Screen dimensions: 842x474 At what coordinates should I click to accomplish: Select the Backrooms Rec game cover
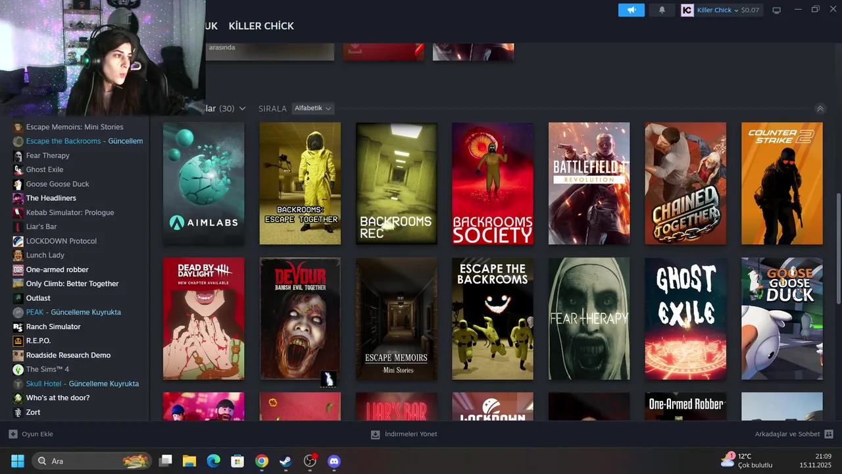tap(396, 183)
